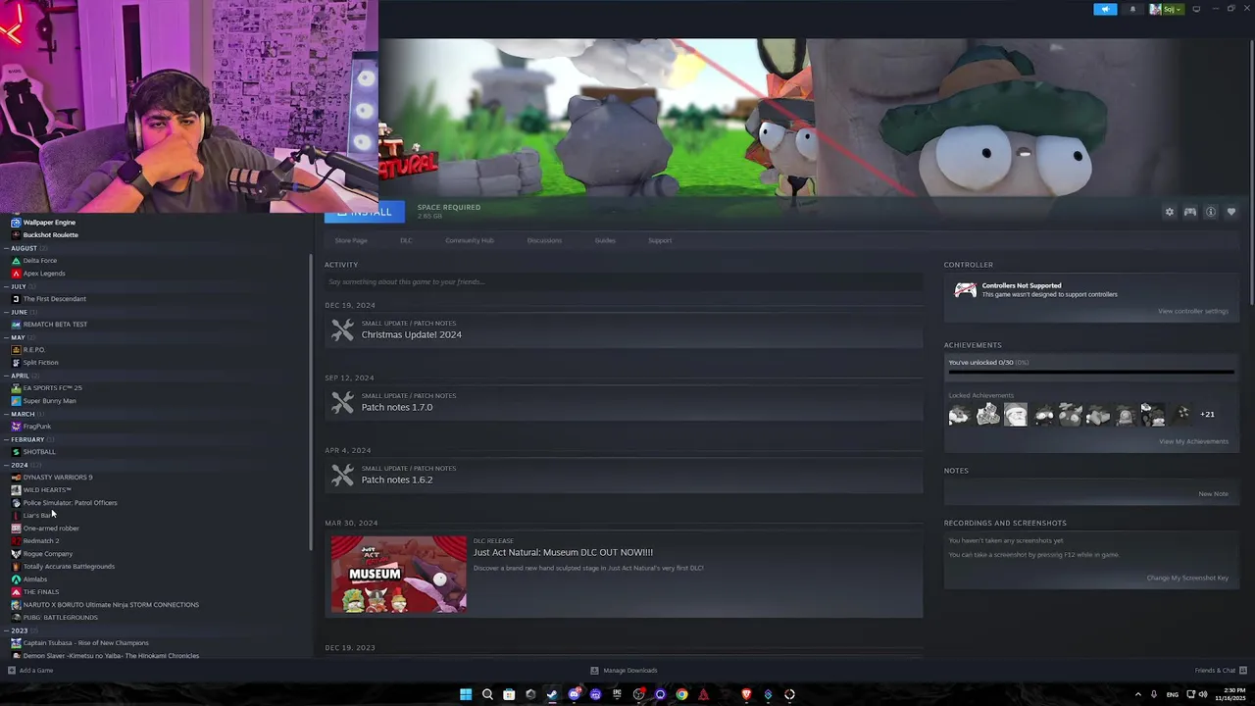Open Patch notes 1.6.2 entry

click(624, 476)
